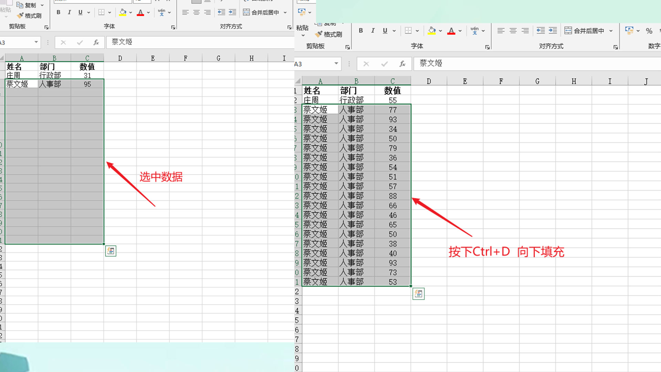
Task: Open the name box dropdown in left window
Action: [36, 42]
